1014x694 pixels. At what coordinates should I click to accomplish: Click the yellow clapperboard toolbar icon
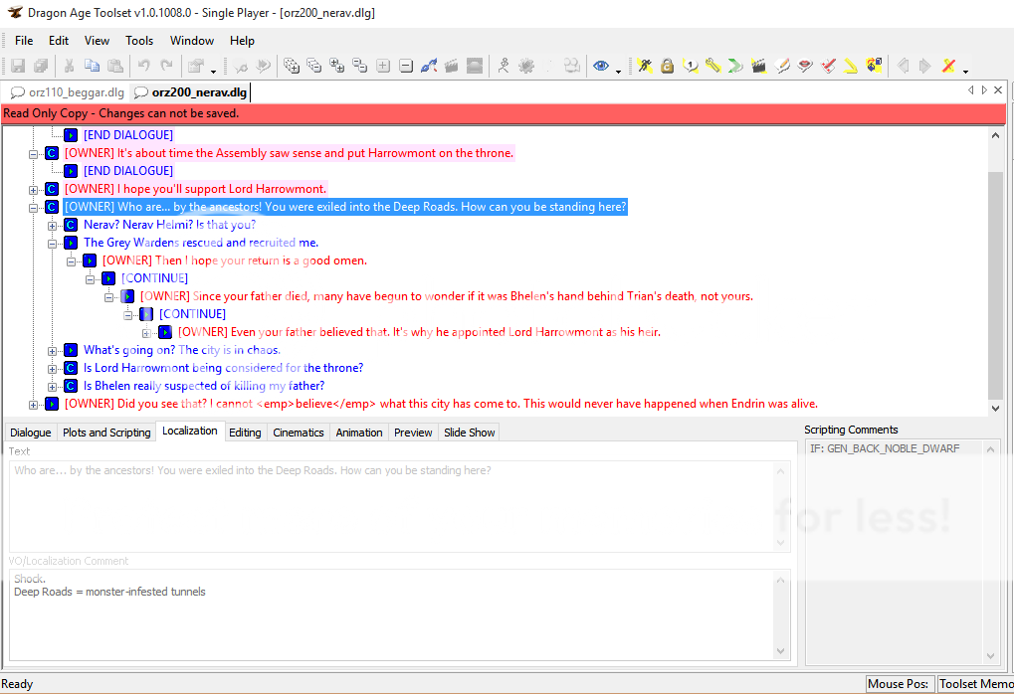[x=759, y=67]
